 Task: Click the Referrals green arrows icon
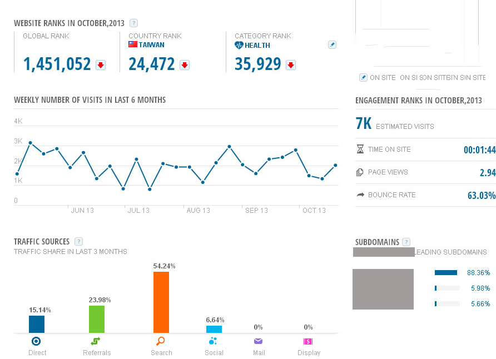96,341
